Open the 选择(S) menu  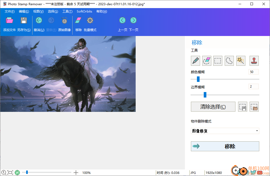pos(53,11)
